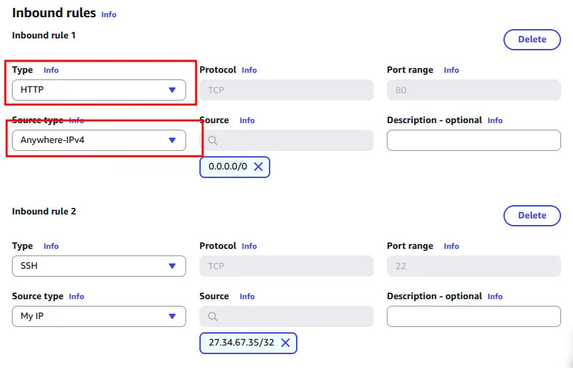Click the 0.0.0.0/0 CIDR text
This screenshot has height=368, width=573.
[x=228, y=167]
